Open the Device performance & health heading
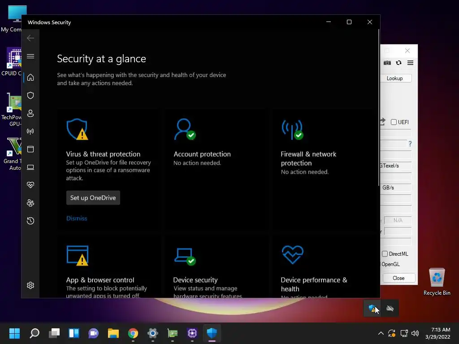 tap(314, 284)
